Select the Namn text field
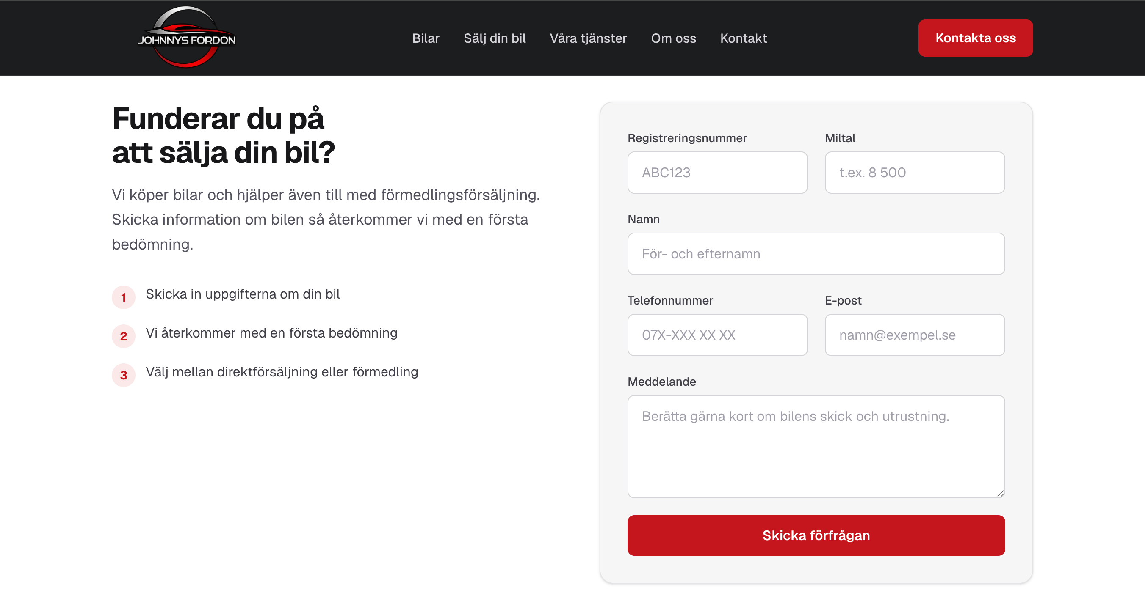 coord(816,253)
